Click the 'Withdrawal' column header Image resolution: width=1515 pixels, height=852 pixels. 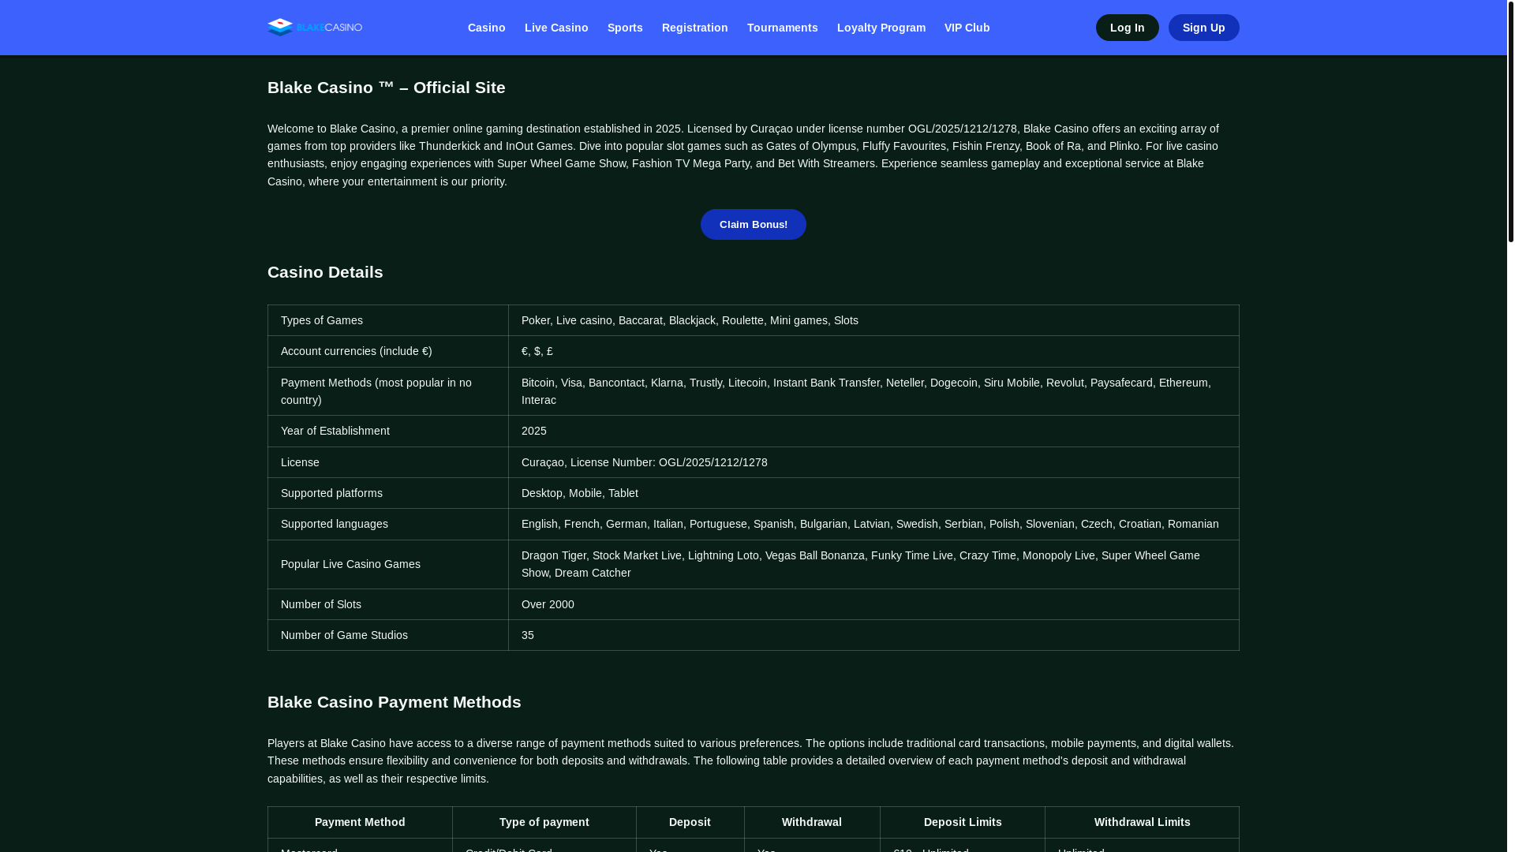(812, 822)
